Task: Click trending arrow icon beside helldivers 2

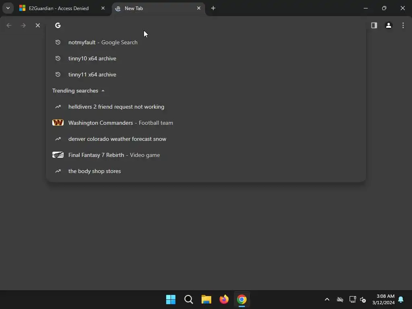Action: point(58,107)
